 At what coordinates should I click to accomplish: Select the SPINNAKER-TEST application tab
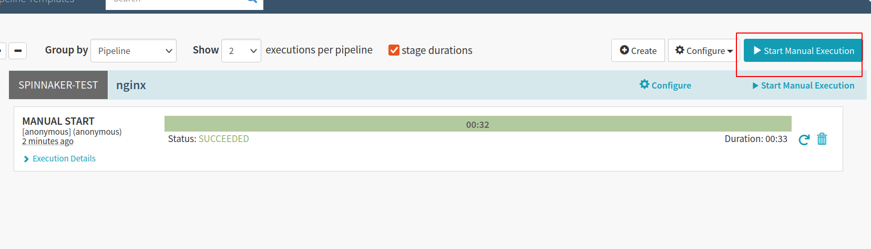[58, 85]
